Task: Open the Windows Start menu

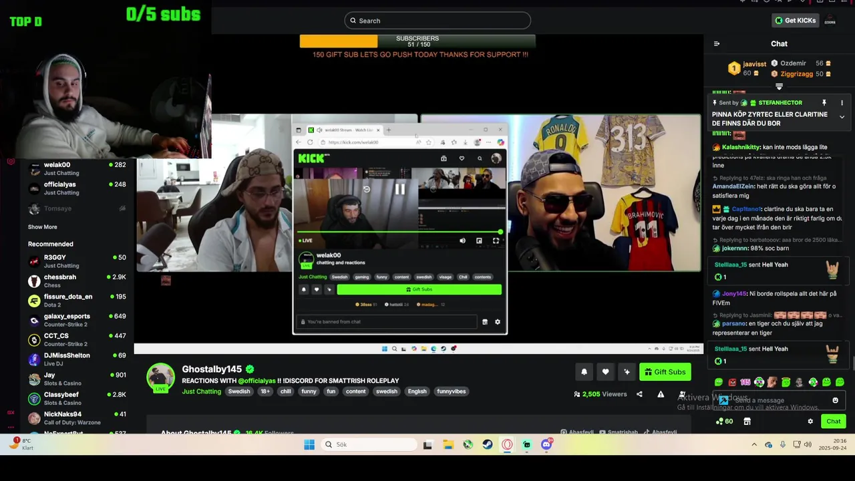Action: click(309, 444)
